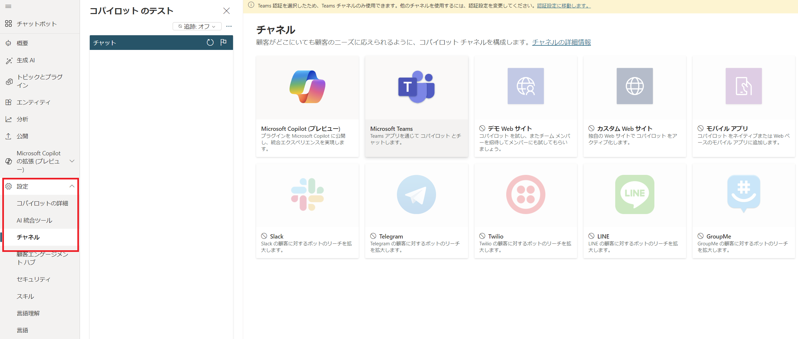Click the Microsoft Teams card title
The height and width of the screenshot is (339, 798).
391,129
